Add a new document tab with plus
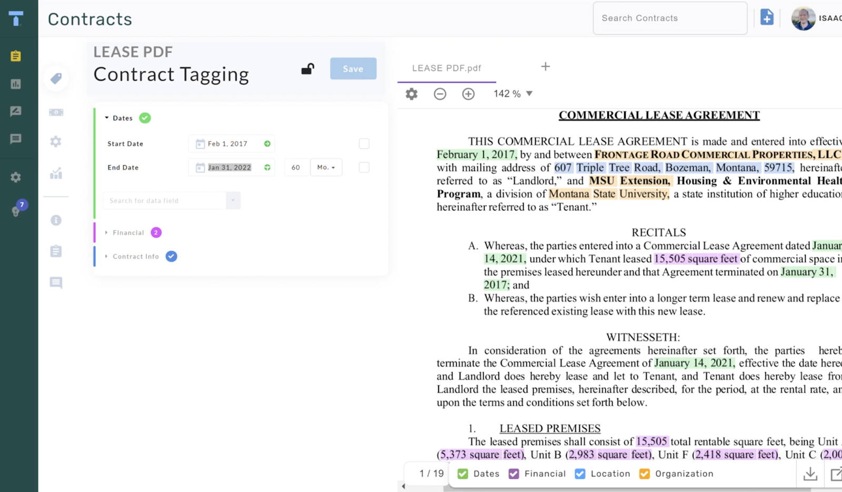This screenshot has width=842, height=492. 546,66
